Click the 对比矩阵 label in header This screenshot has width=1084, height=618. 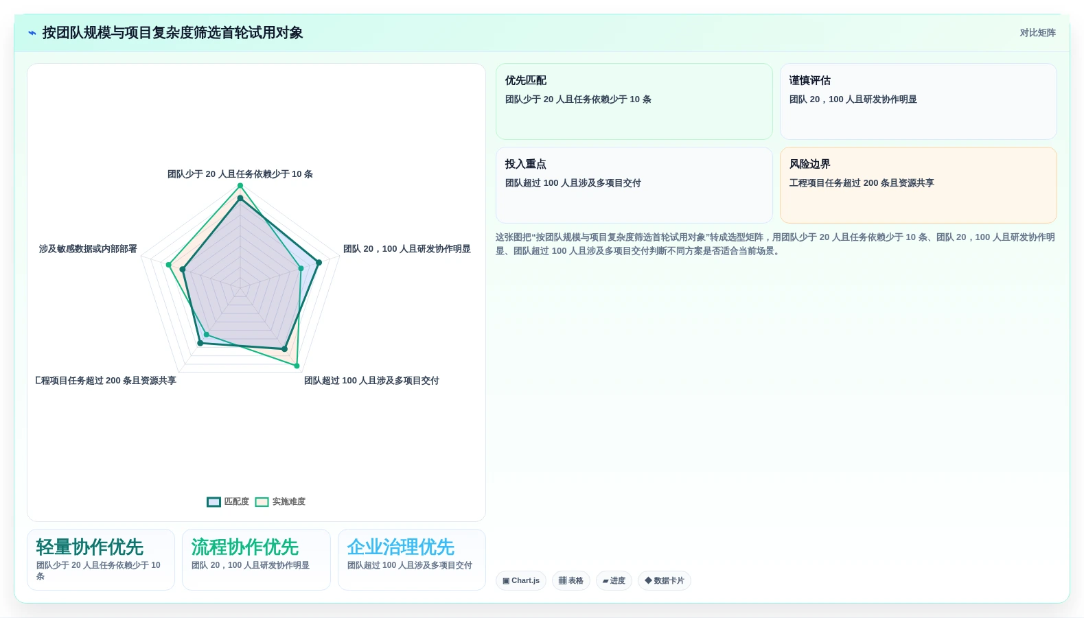pos(1037,33)
